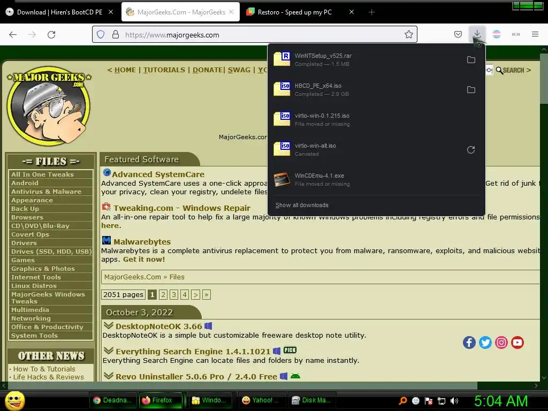This screenshot has width=548, height=411.
Task: Expand the Everything Search Engine entry chevron
Action: tap(108, 351)
